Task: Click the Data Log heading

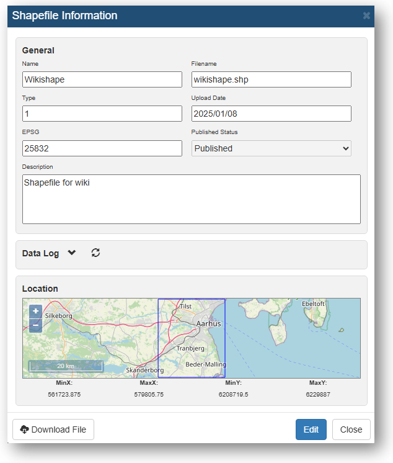Action: pyautogui.click(x=40, y=253)
